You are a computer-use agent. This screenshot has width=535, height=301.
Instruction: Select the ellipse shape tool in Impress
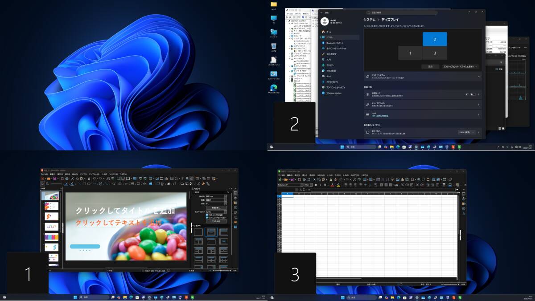[x=89, y=183]
